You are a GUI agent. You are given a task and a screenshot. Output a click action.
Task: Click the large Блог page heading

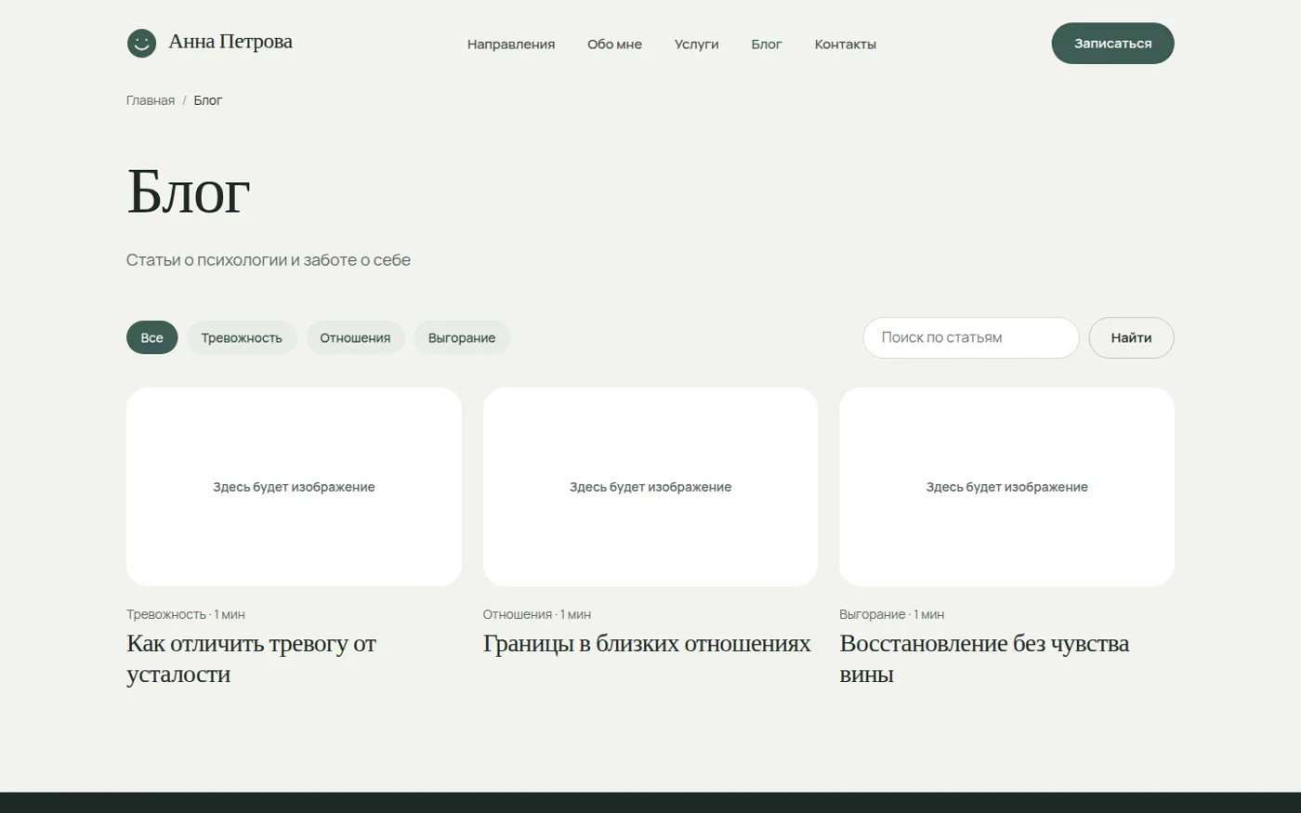coord(189,192)
